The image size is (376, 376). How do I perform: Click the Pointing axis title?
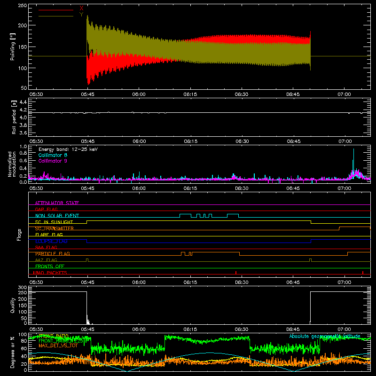click(13, 47)
